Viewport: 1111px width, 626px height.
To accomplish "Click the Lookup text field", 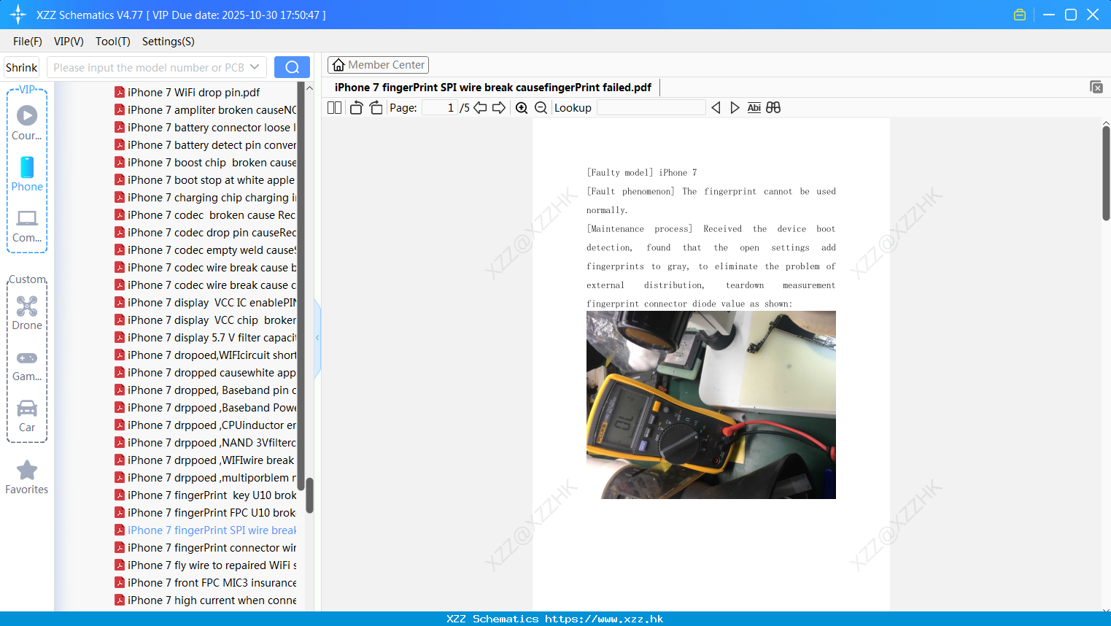I will (x=651, y=108).
